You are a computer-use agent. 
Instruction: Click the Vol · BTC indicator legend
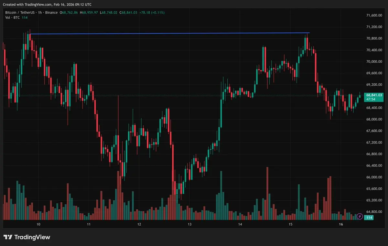coord(12,17)
